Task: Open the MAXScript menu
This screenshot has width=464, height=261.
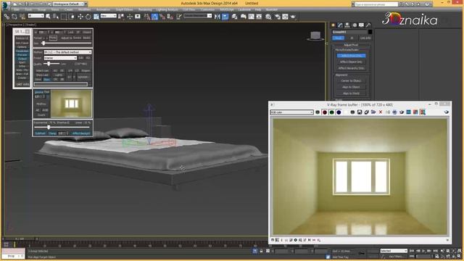Action: 227,9
